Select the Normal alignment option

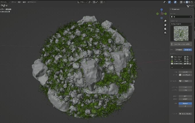click(185, 103)
